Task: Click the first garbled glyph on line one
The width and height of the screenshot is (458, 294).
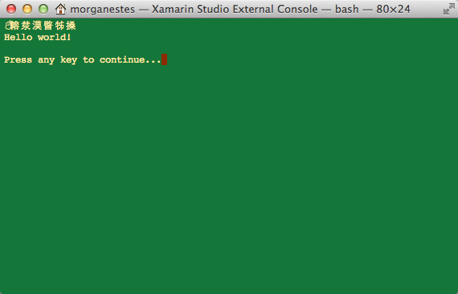Action: [x=7, y=26]
